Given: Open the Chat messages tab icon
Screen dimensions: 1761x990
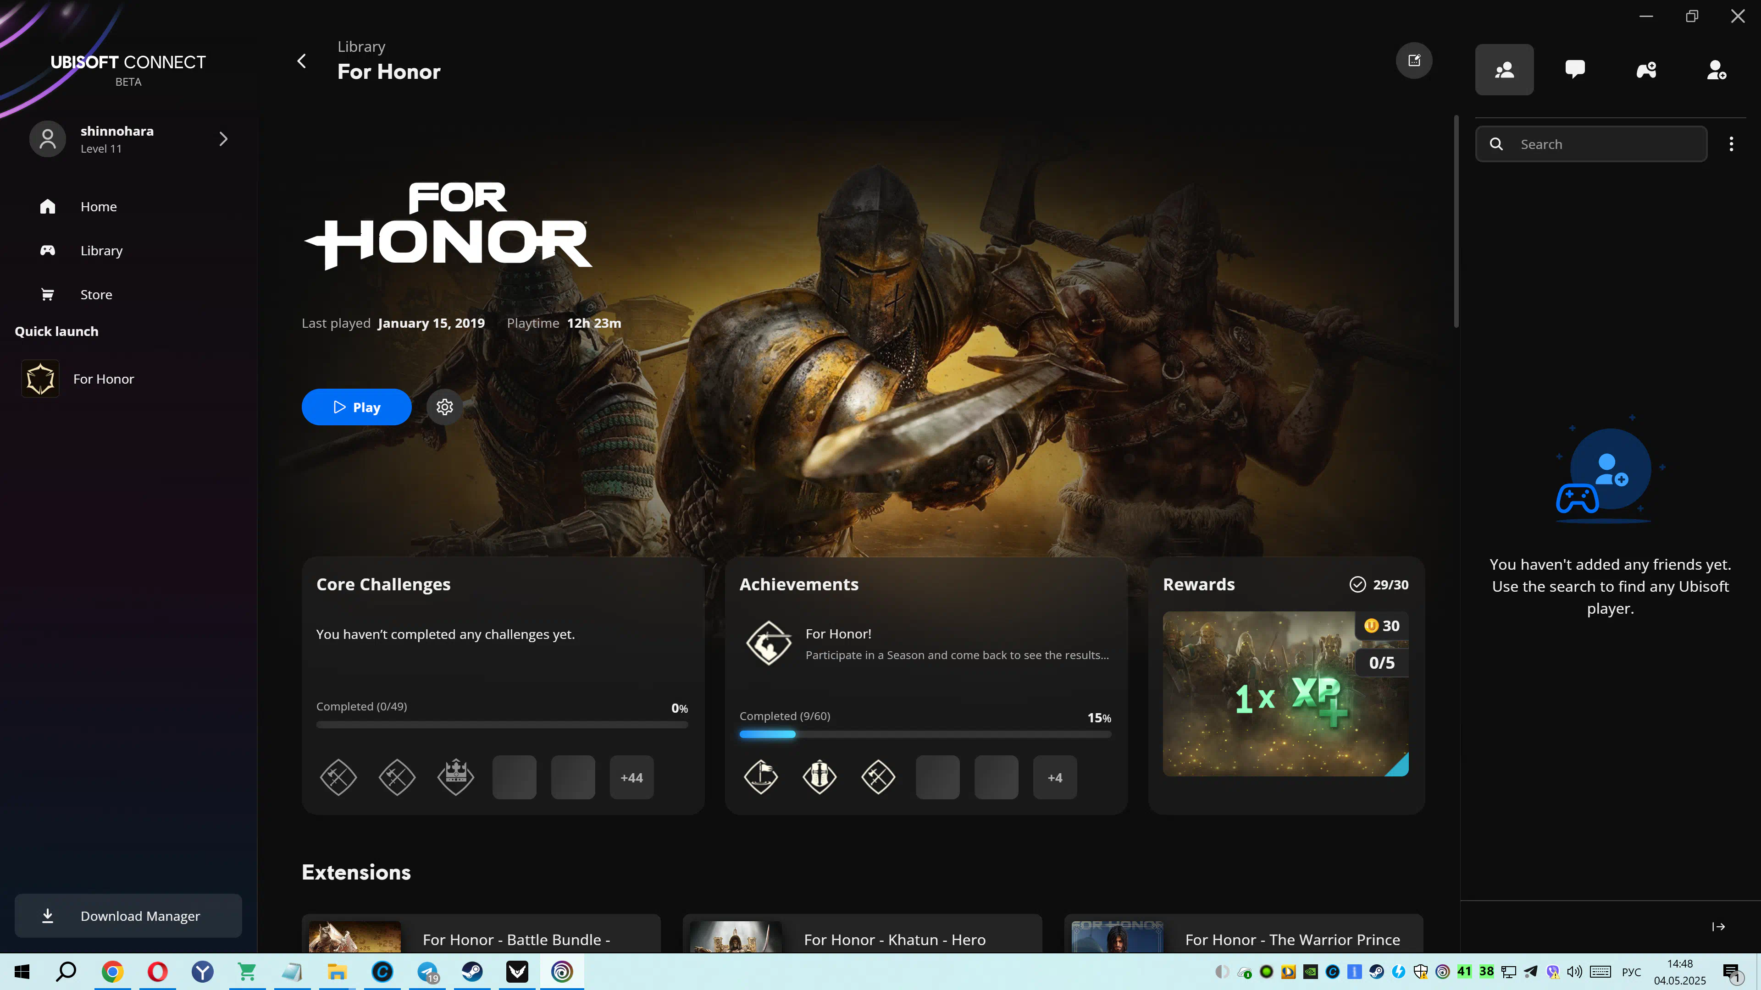Looking at the screenshot, I should coord(1575,70).
